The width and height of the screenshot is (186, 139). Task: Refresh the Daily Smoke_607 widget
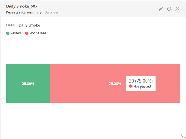point(169,9)
